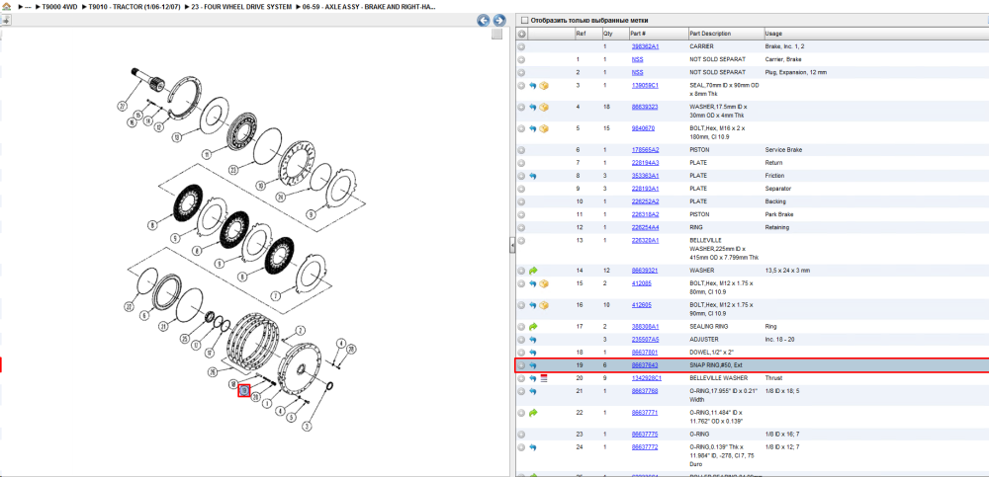Open part number 86637643 snap ring link

(645, 364)
